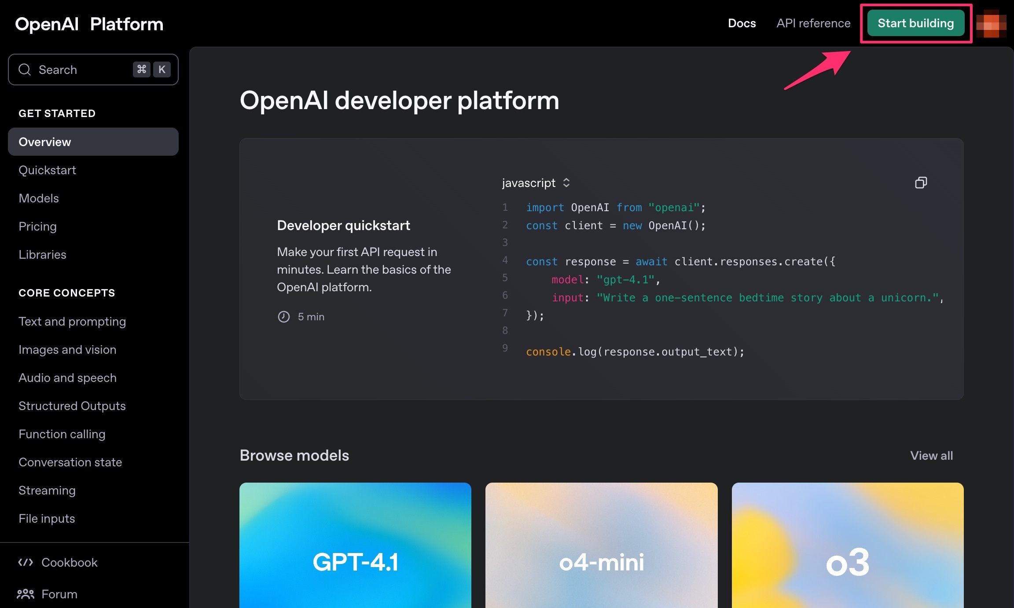Open the Docs tab
The image size is (1014, 608).
pyautogui.click(x=742, y=23)
